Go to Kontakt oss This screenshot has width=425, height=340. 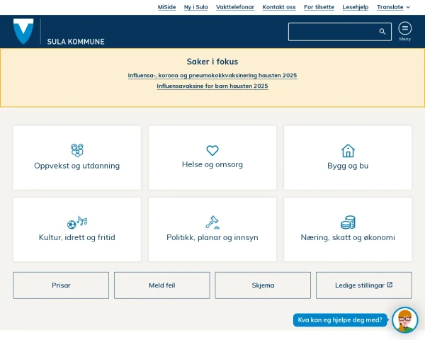(279, 7)
